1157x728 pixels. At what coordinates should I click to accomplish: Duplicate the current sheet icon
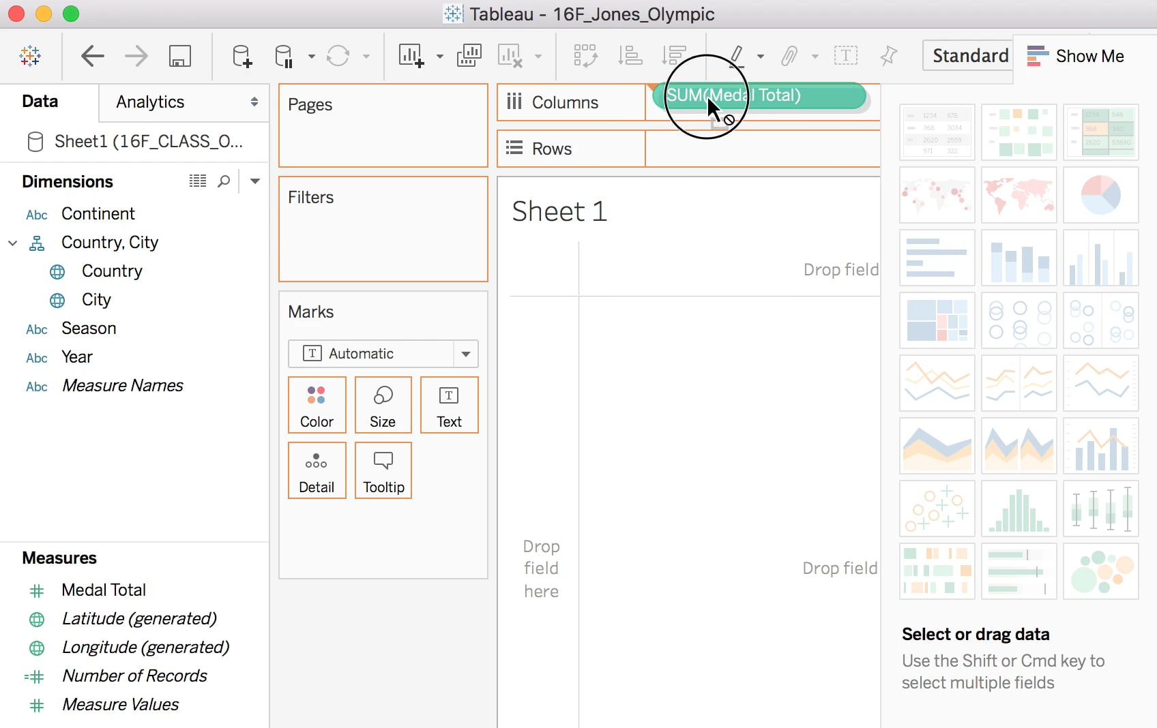coord(469,56)
